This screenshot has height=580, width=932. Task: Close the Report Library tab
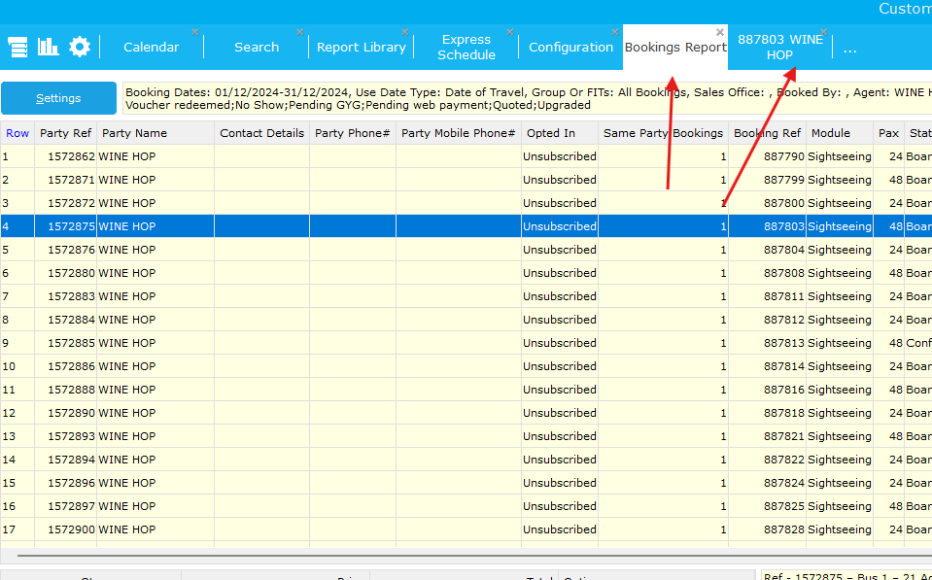point(405,32)
